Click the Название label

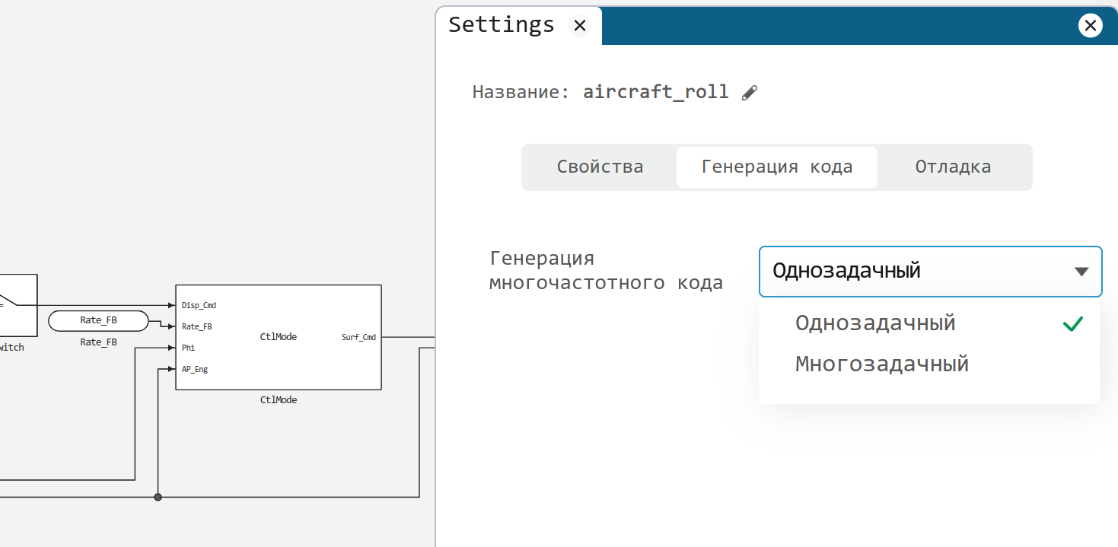521,92
